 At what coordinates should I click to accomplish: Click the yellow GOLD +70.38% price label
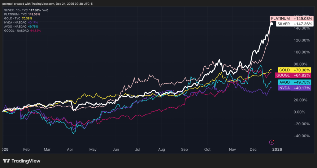pyautogui.click(x=290, y=70)
